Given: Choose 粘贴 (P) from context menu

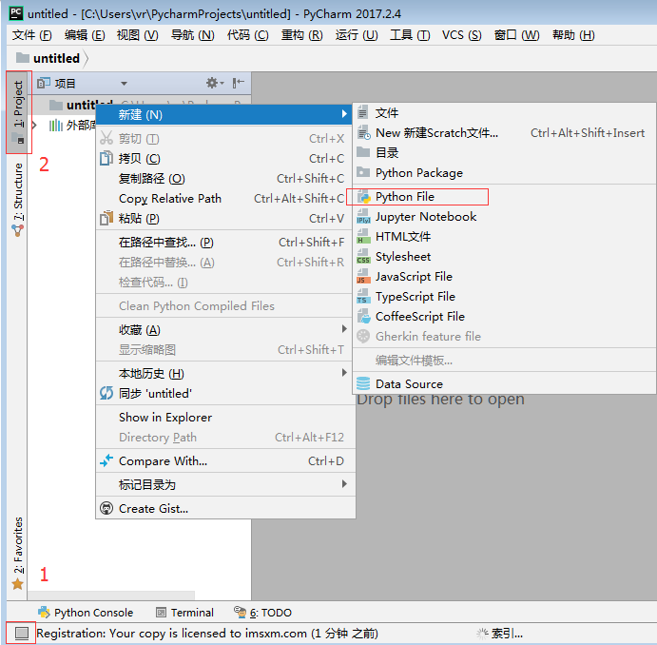Looking at the screenshot, I should pyautogui.click(x=224, y=219).
